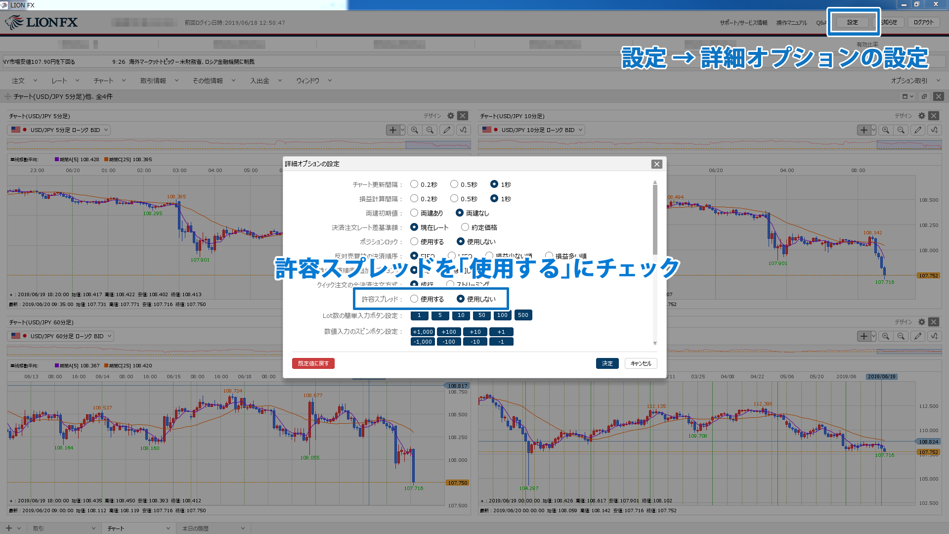Open the 注文 menu
Screen dimensions: 949x534
18,80
